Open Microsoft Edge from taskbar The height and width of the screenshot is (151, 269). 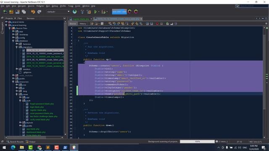(13, 147)
